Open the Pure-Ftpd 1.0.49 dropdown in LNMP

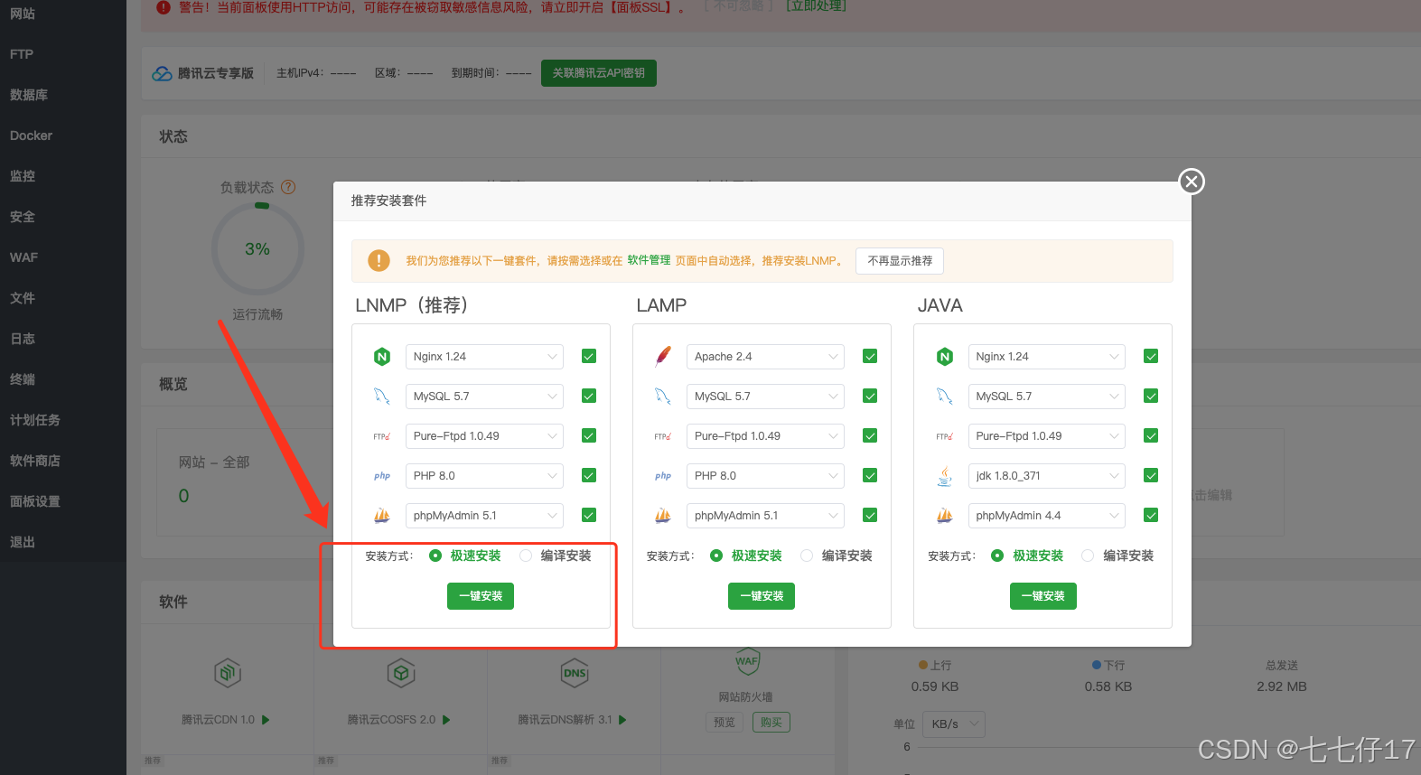(x=484, y=436)
